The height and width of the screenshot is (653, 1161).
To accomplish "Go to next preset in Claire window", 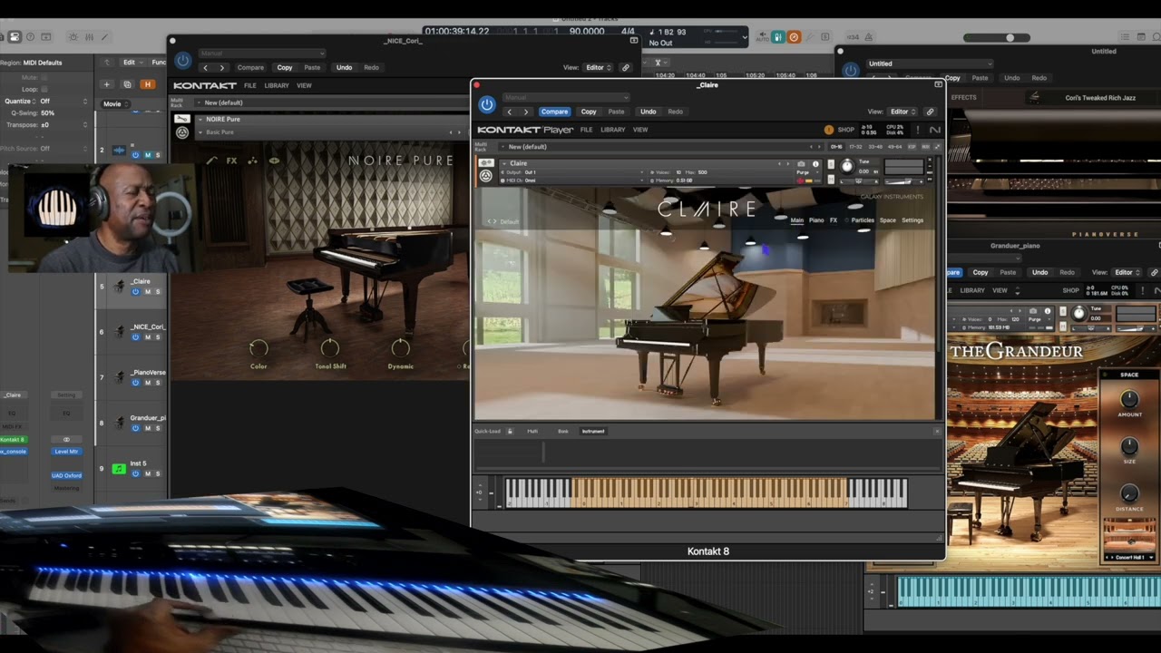I will coord(526,112).
